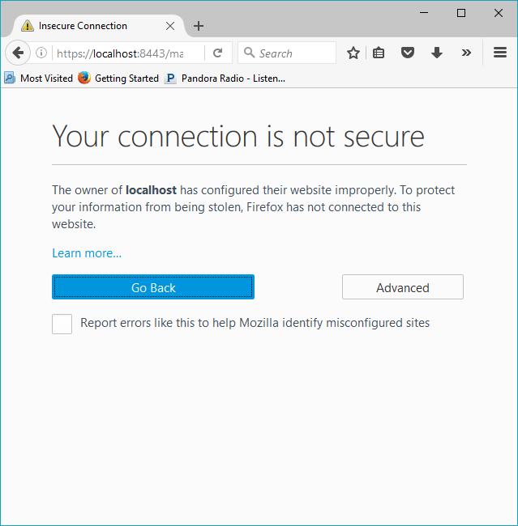
Task: Show your bookmarks list icon
Action: (379, 53)
